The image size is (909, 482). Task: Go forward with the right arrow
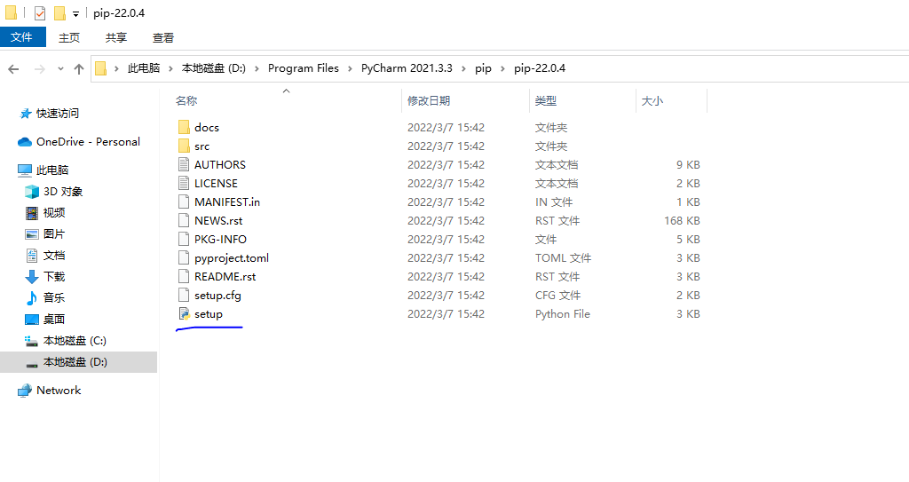39,69
